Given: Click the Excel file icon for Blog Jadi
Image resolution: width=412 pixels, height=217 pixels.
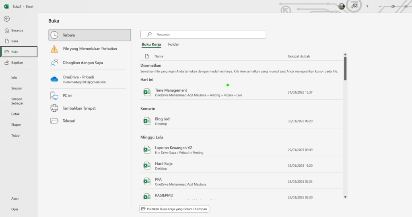Looking at the screenshot, I should tap(147, 121).
